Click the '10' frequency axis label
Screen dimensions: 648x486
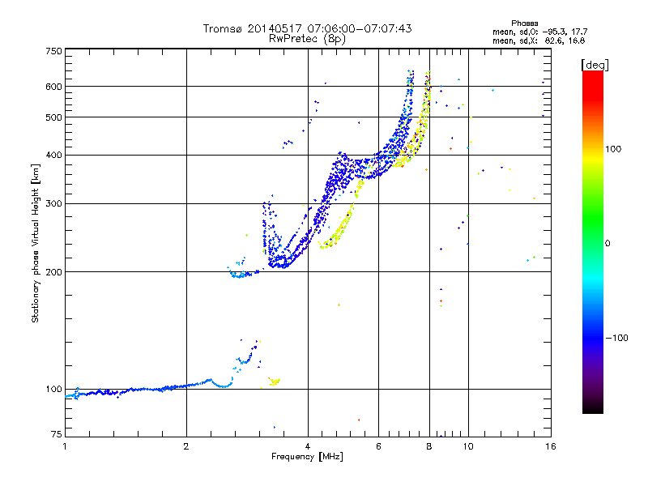(468, 446)
